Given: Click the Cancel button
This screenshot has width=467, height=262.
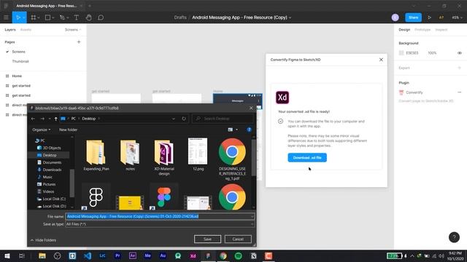Looking at the screenshot, I should coord(238,239).
